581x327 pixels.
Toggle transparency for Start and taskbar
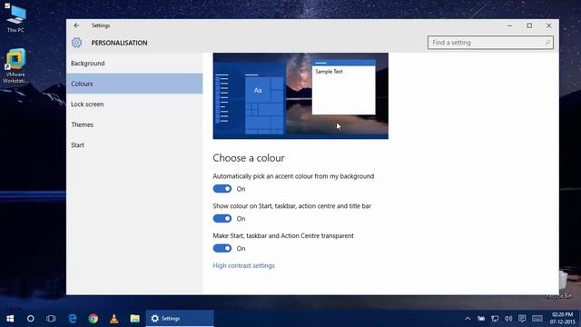point(222,248)
